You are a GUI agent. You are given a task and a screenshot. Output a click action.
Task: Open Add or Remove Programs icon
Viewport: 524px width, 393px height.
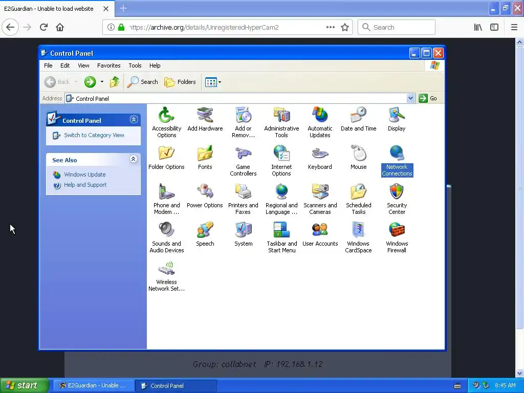[x=243, y=122]
